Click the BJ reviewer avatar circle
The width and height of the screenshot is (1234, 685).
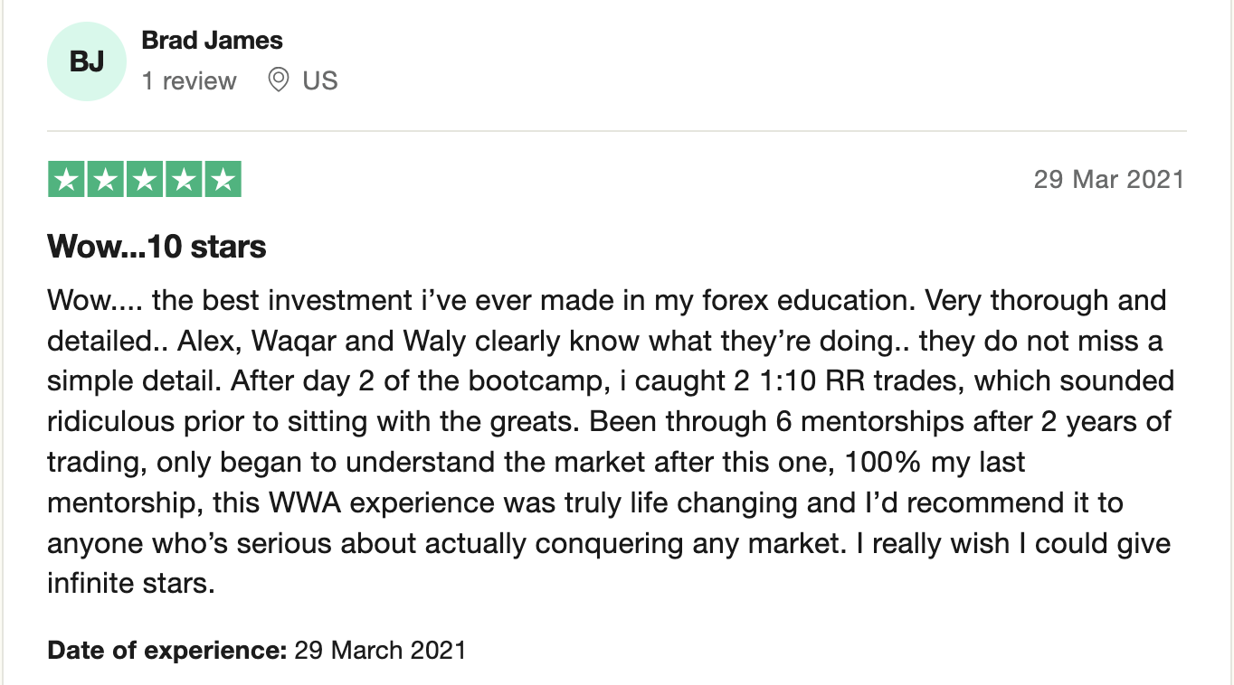point(87,61)
